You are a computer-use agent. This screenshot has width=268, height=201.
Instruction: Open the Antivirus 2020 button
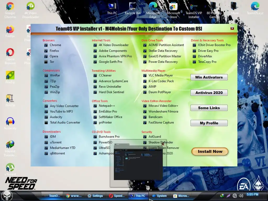(x=209, y=93)
